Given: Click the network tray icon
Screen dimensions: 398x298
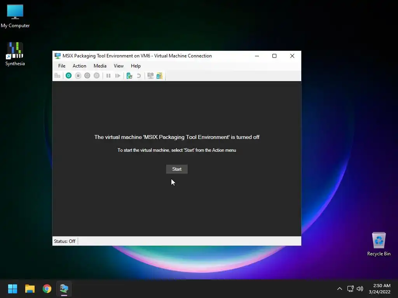Looking at the screenshot, I should pyautogui.click(x=351, y=289).
